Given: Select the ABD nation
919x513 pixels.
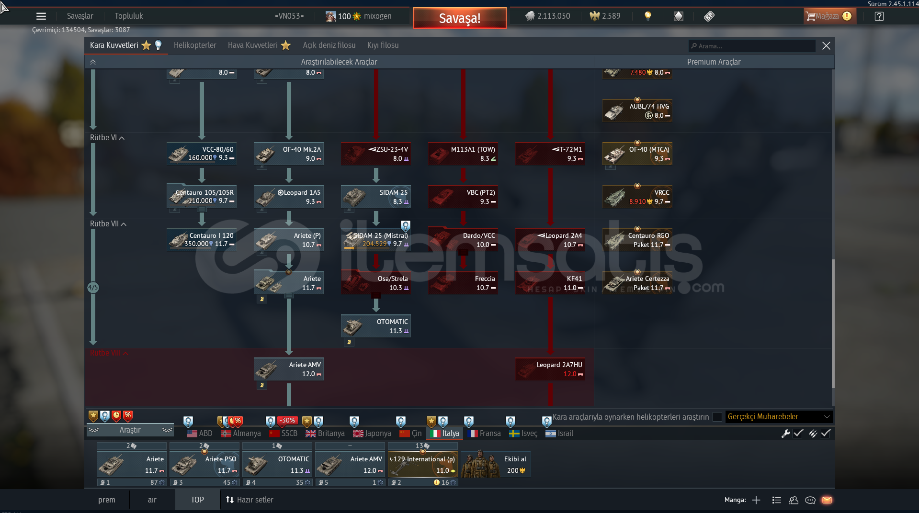Looking at the screenshot, I should click(x=199, y=434).
